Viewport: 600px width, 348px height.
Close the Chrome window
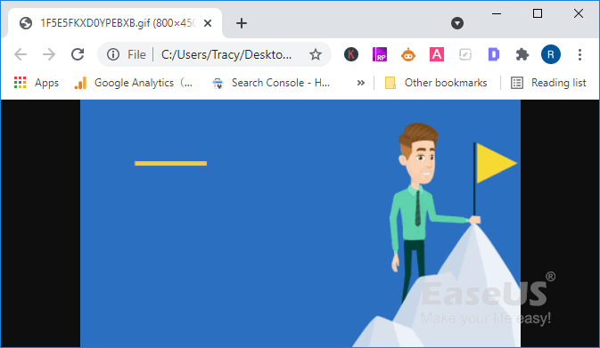point(579,13)
